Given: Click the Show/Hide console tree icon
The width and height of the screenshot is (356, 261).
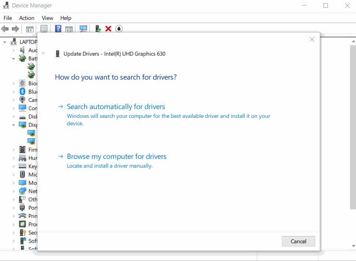Looking at the screenshot, I should point(30,28).
